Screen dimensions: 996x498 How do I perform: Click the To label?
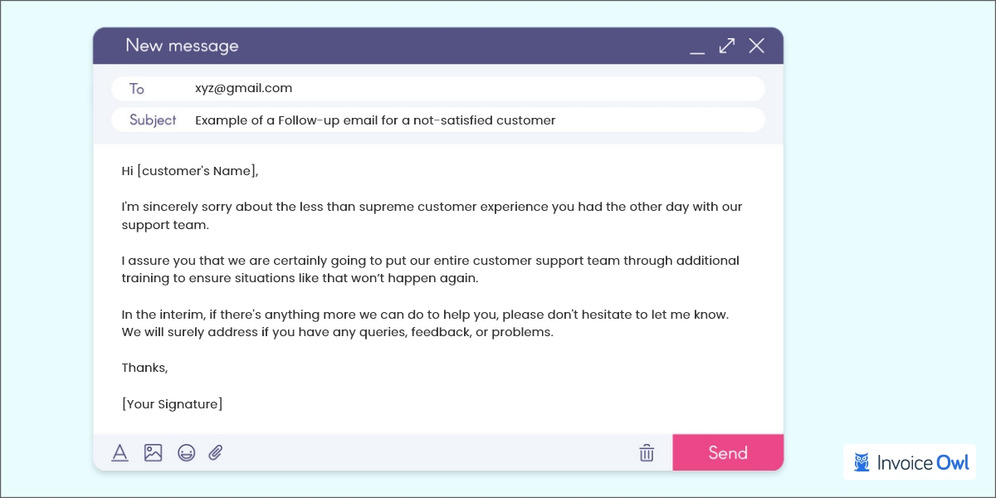(136, 88)
